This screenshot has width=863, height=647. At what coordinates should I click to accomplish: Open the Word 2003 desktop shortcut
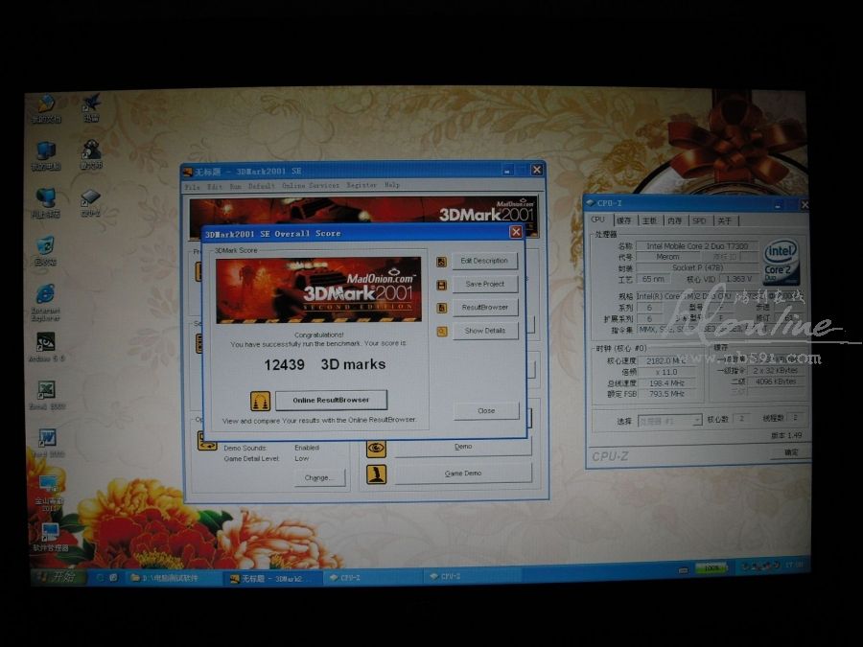point(46,439)
